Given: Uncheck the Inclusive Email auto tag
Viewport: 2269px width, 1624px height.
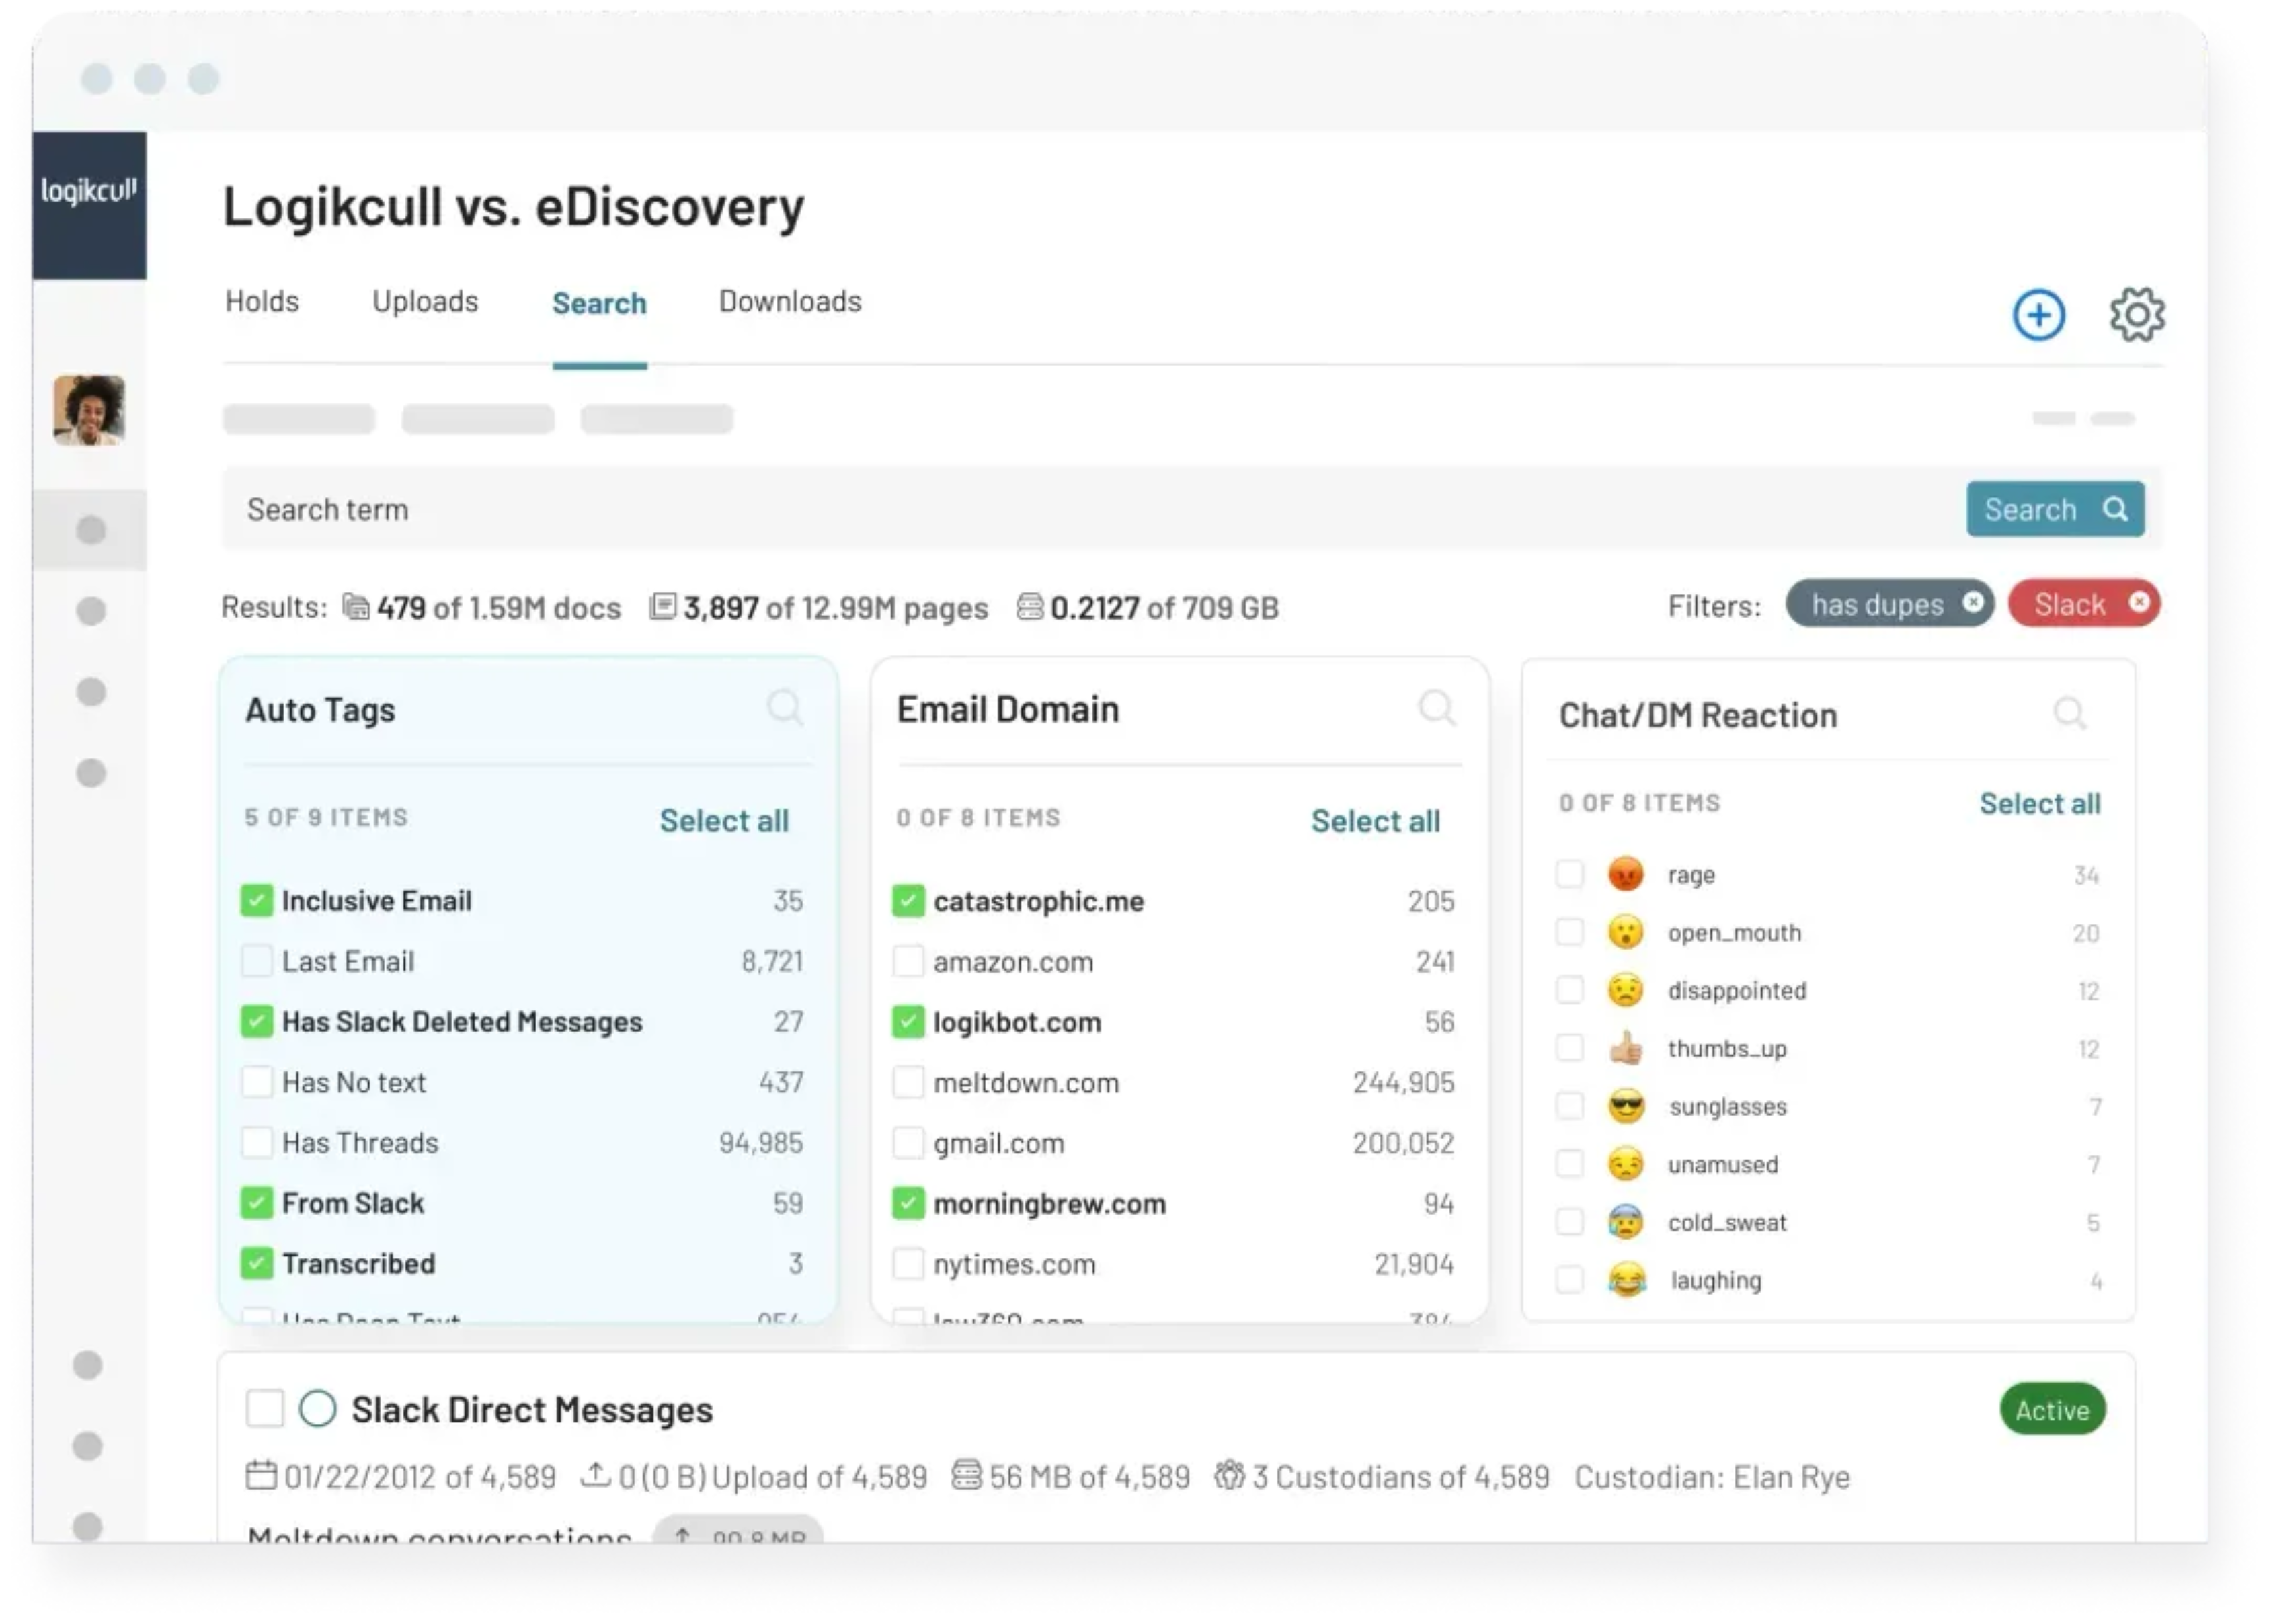Looking at the screenshot, I should coord(257,901).
